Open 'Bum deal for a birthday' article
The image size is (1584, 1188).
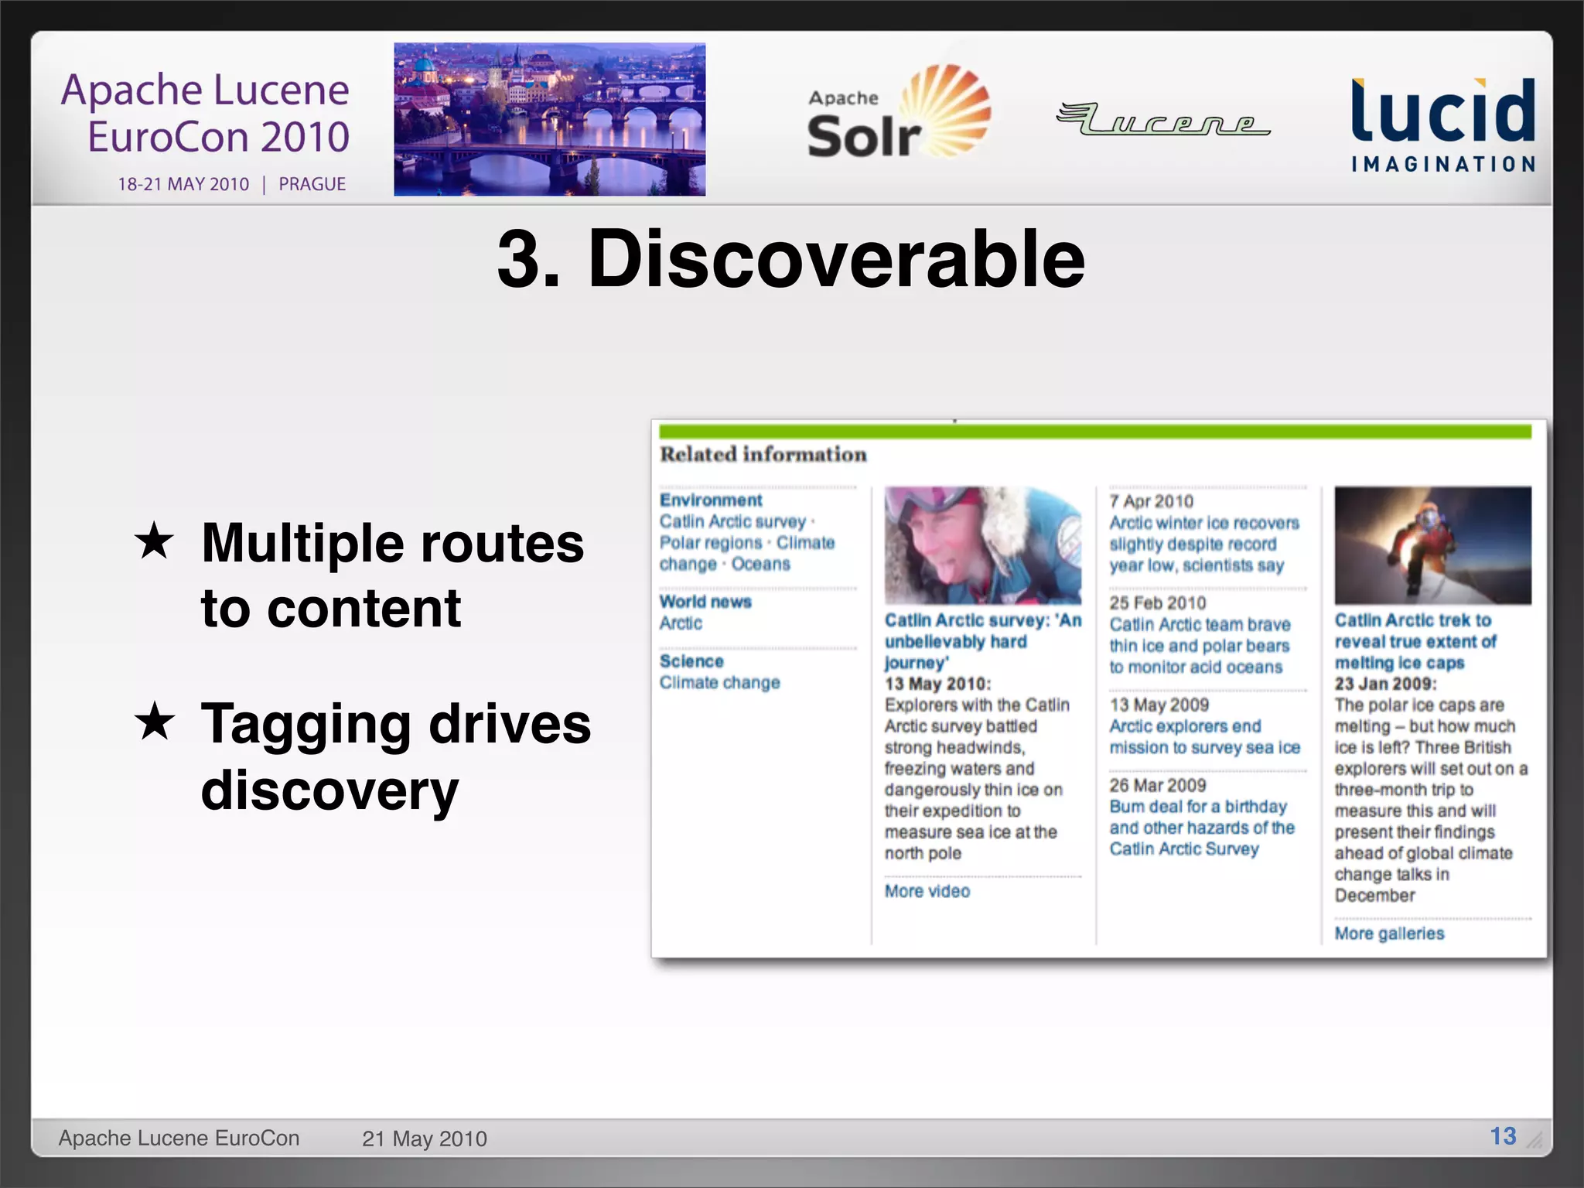[1202, 828]
